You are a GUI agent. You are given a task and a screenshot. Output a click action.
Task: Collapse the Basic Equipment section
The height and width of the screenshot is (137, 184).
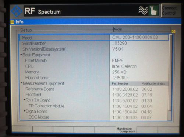point(21,54)
